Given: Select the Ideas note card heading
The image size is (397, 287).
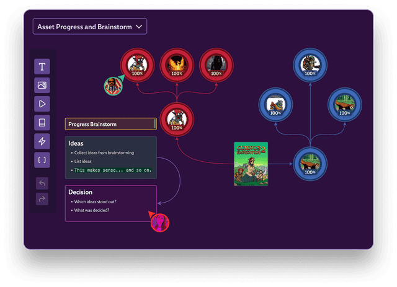Looking at the screenshot, I should click(x=76, y=143).
